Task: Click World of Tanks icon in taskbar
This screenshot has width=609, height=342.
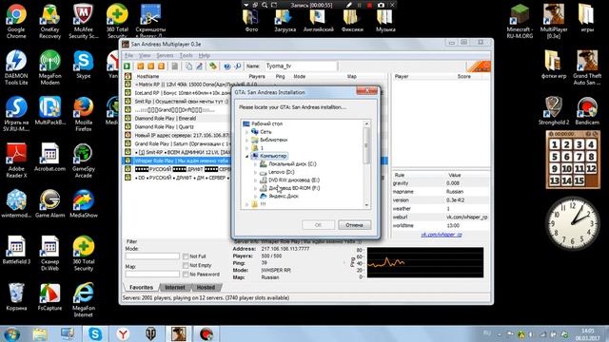Action: pos(151,333)
